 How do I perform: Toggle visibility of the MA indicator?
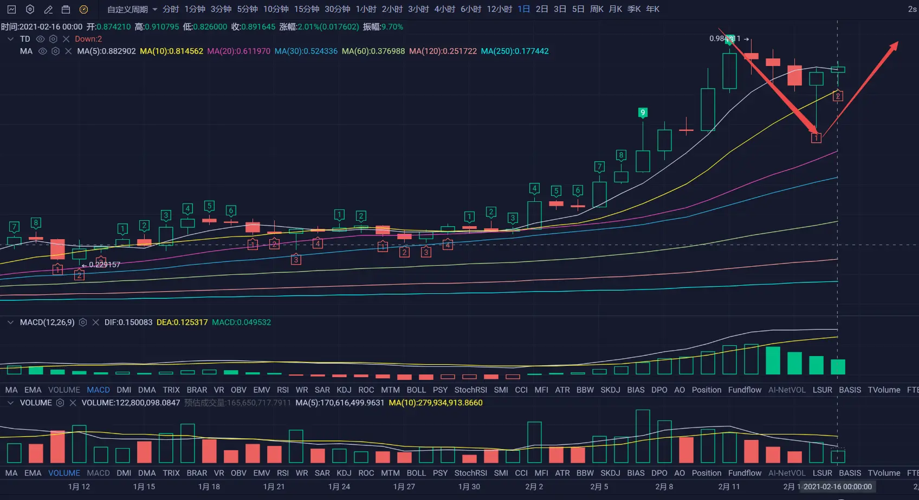pyautogui.click(x=42, y=51)
